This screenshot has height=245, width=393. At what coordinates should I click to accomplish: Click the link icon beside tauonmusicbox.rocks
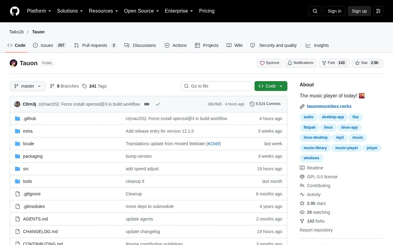click(302, 107)
